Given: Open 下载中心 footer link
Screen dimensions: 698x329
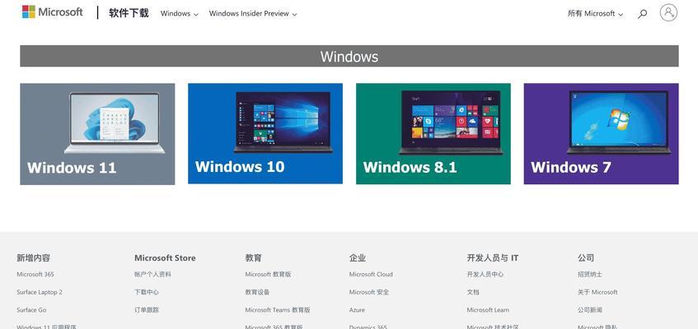Looking at the screenshot, I should tap(147, 292).
